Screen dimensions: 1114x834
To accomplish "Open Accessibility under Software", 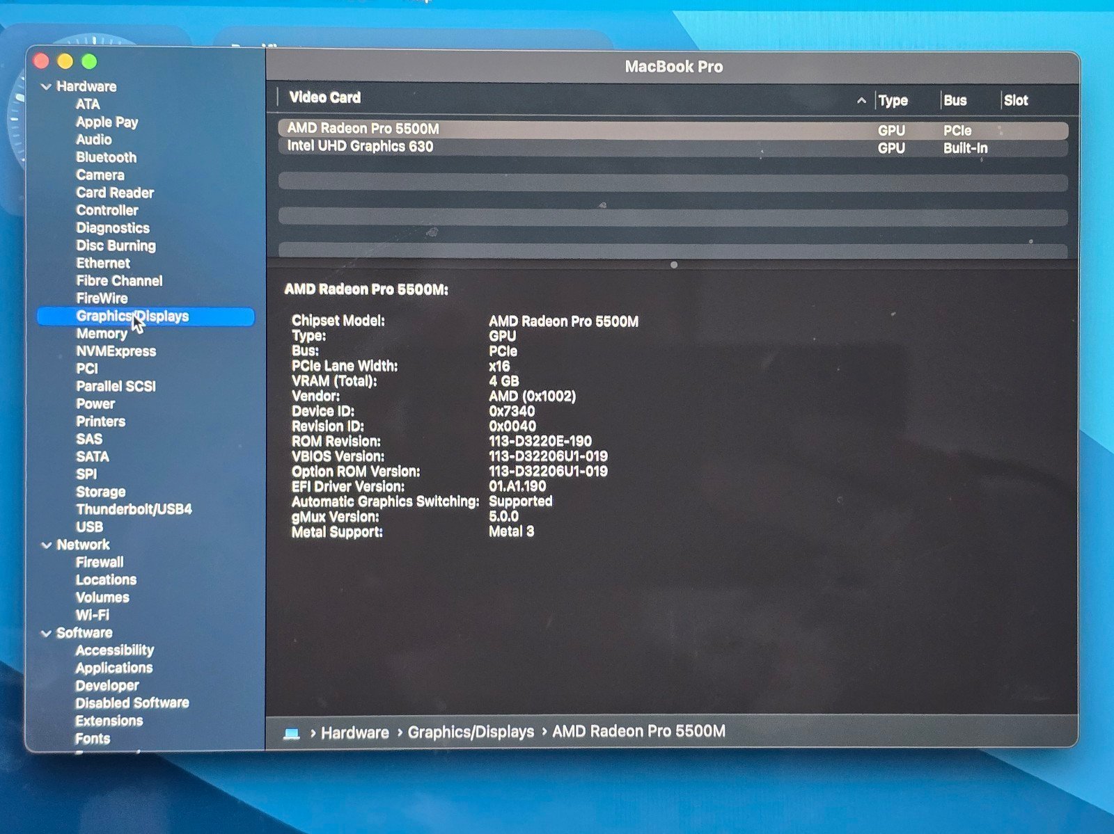I will point(115,650).
